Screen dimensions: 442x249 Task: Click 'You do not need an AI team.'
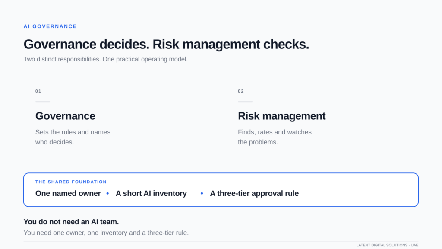click(x=71, y=222)
